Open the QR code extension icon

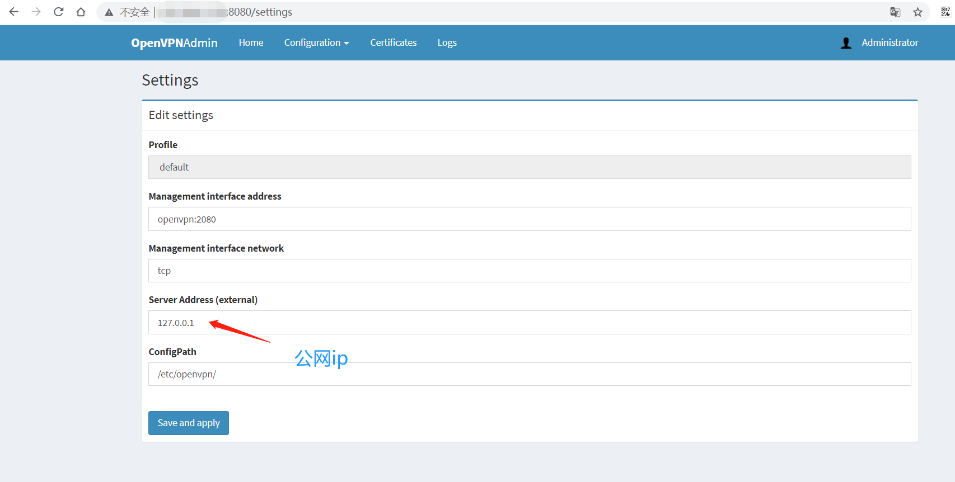tap(945, 12)
